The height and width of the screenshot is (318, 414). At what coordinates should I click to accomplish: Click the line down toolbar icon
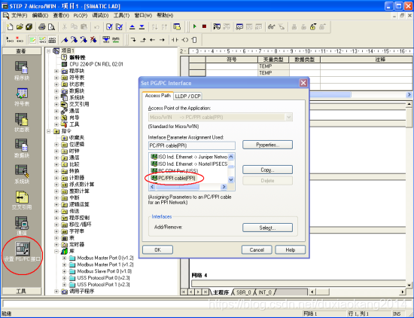[x=133, y=40]
